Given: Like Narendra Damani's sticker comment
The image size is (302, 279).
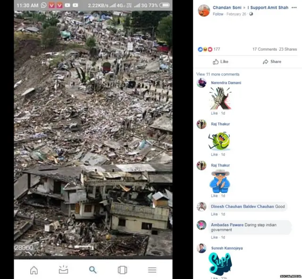Looking at the screenshot, I should click(x=214, y=113).
